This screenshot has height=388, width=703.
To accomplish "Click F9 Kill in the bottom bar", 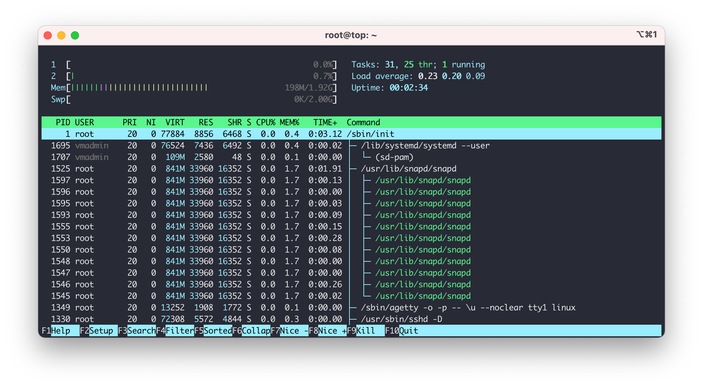I will (x=366, y=330).
